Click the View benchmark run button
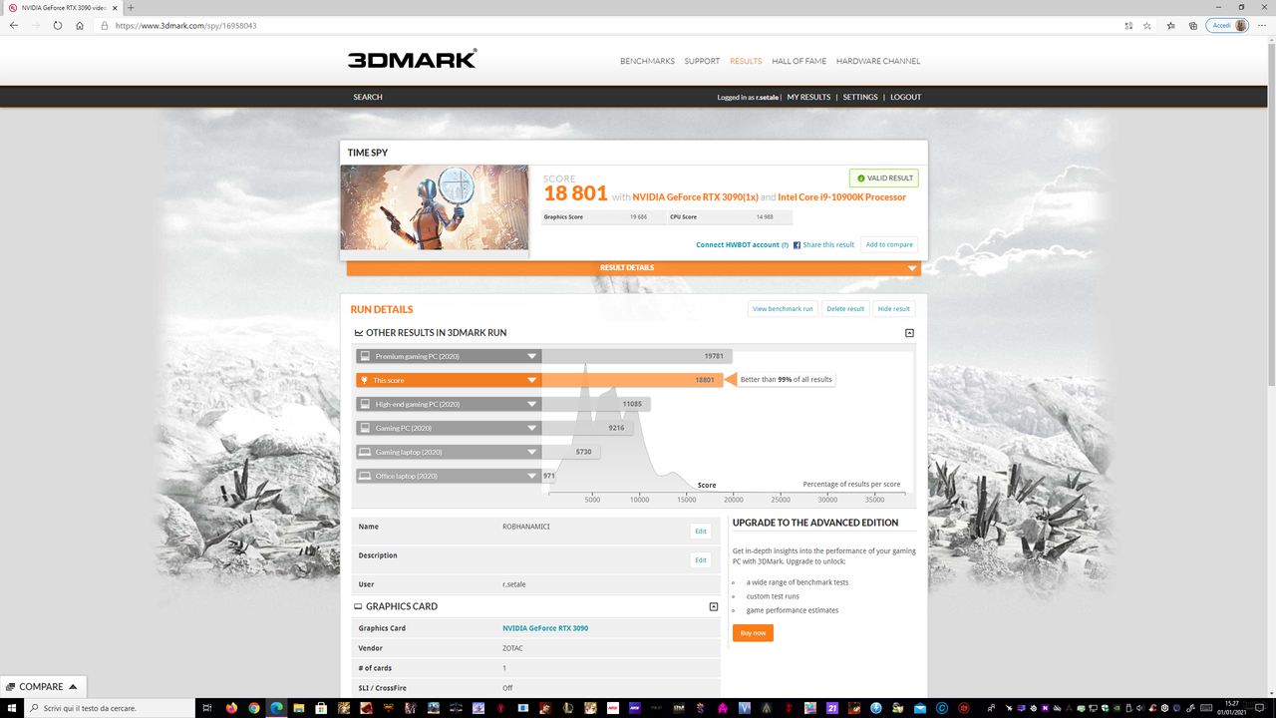Screen dimensions: 1276x718 (782, 308)
